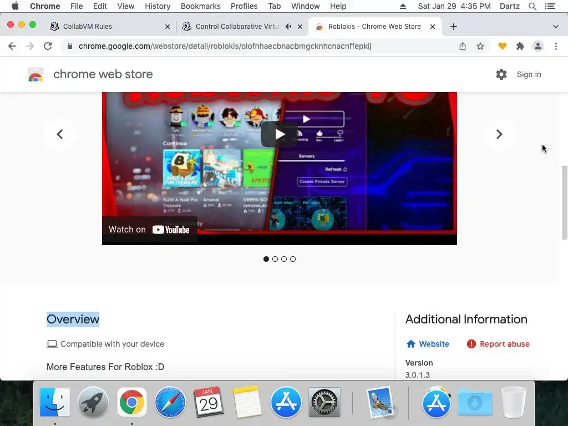Open the share page icon in address bar
This screenshot has height=426, width=568.
463,46
